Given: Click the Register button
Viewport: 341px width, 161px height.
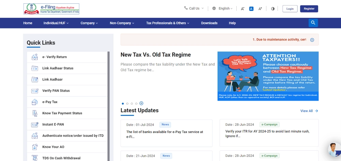Looking at the screenshot, I should tap(309, 9).
